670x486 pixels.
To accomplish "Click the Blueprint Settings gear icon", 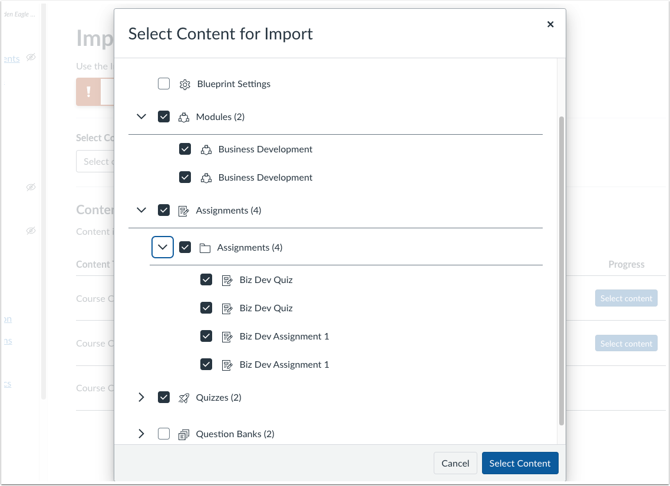I will tap(184, 84).
